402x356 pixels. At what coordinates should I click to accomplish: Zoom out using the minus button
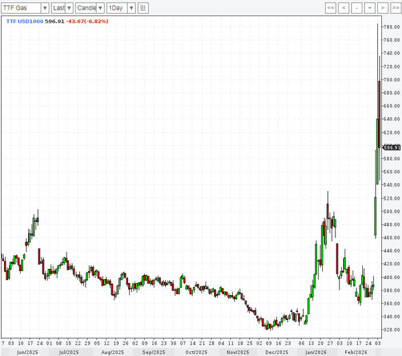(x=357, y=8)
